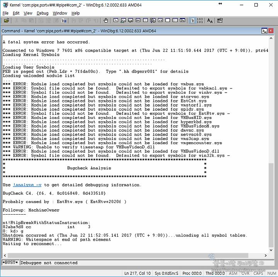Click the command input field showing 'Debuggee not connected'
Screen dimensions: 278x277
click(x=147, y=263)
